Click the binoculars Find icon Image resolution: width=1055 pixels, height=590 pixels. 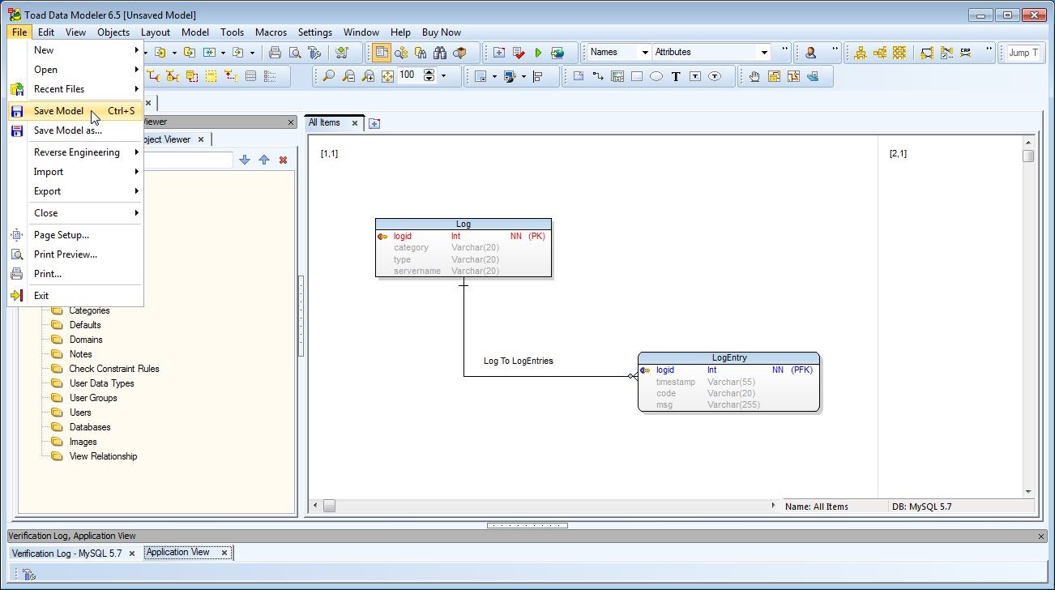pos(440,53)
